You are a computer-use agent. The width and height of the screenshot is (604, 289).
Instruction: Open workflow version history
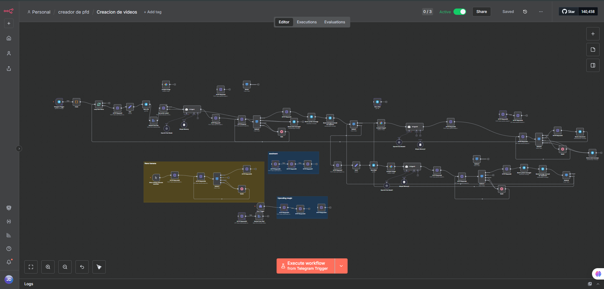[x=525, y=12]
